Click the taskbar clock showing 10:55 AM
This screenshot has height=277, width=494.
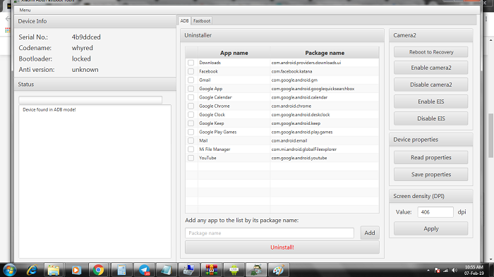474,270
